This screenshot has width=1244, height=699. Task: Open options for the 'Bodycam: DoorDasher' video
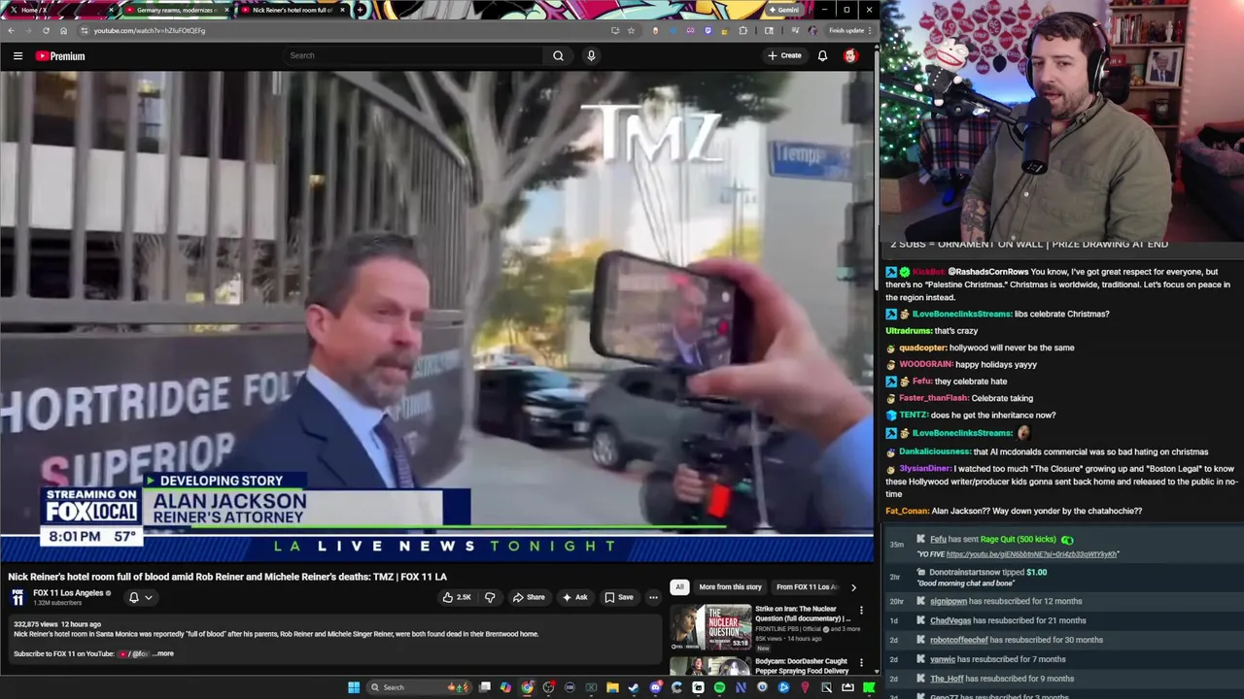(861, 663)
